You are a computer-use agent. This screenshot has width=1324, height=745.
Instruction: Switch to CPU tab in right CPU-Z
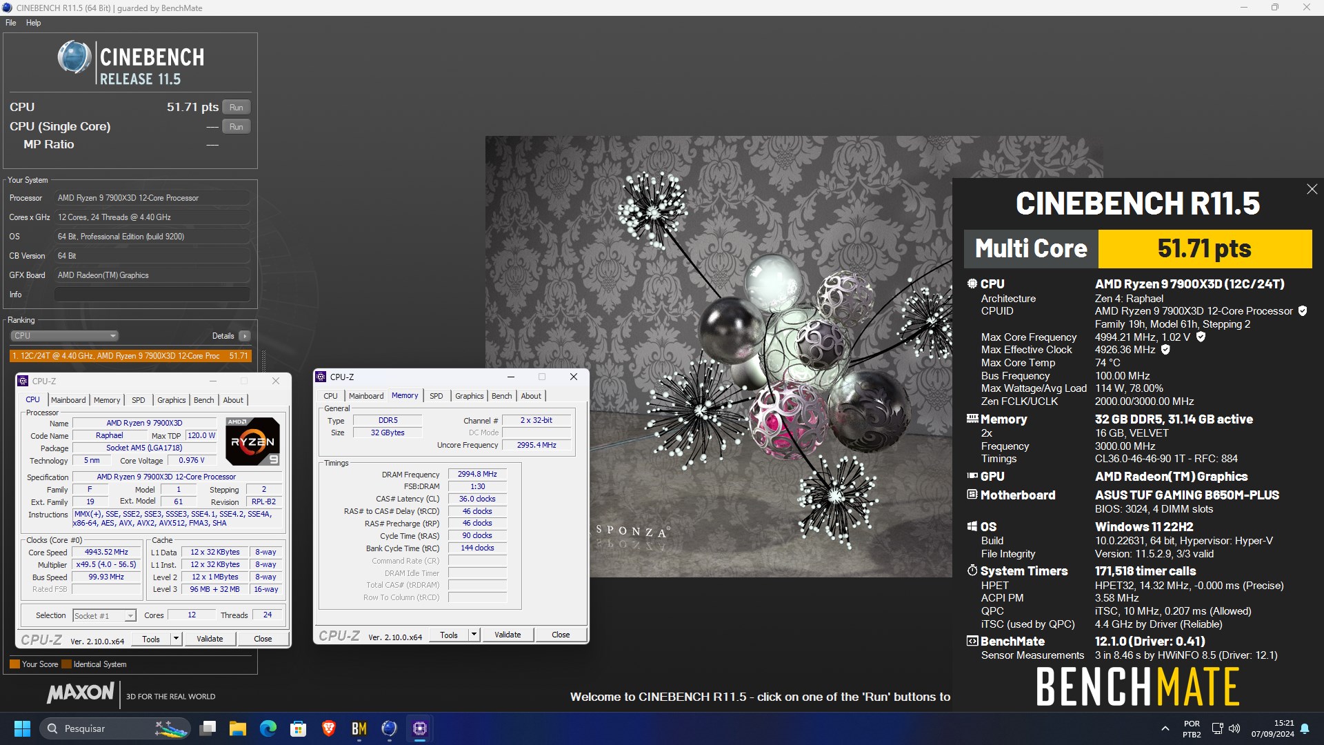(x=331, y=396)
